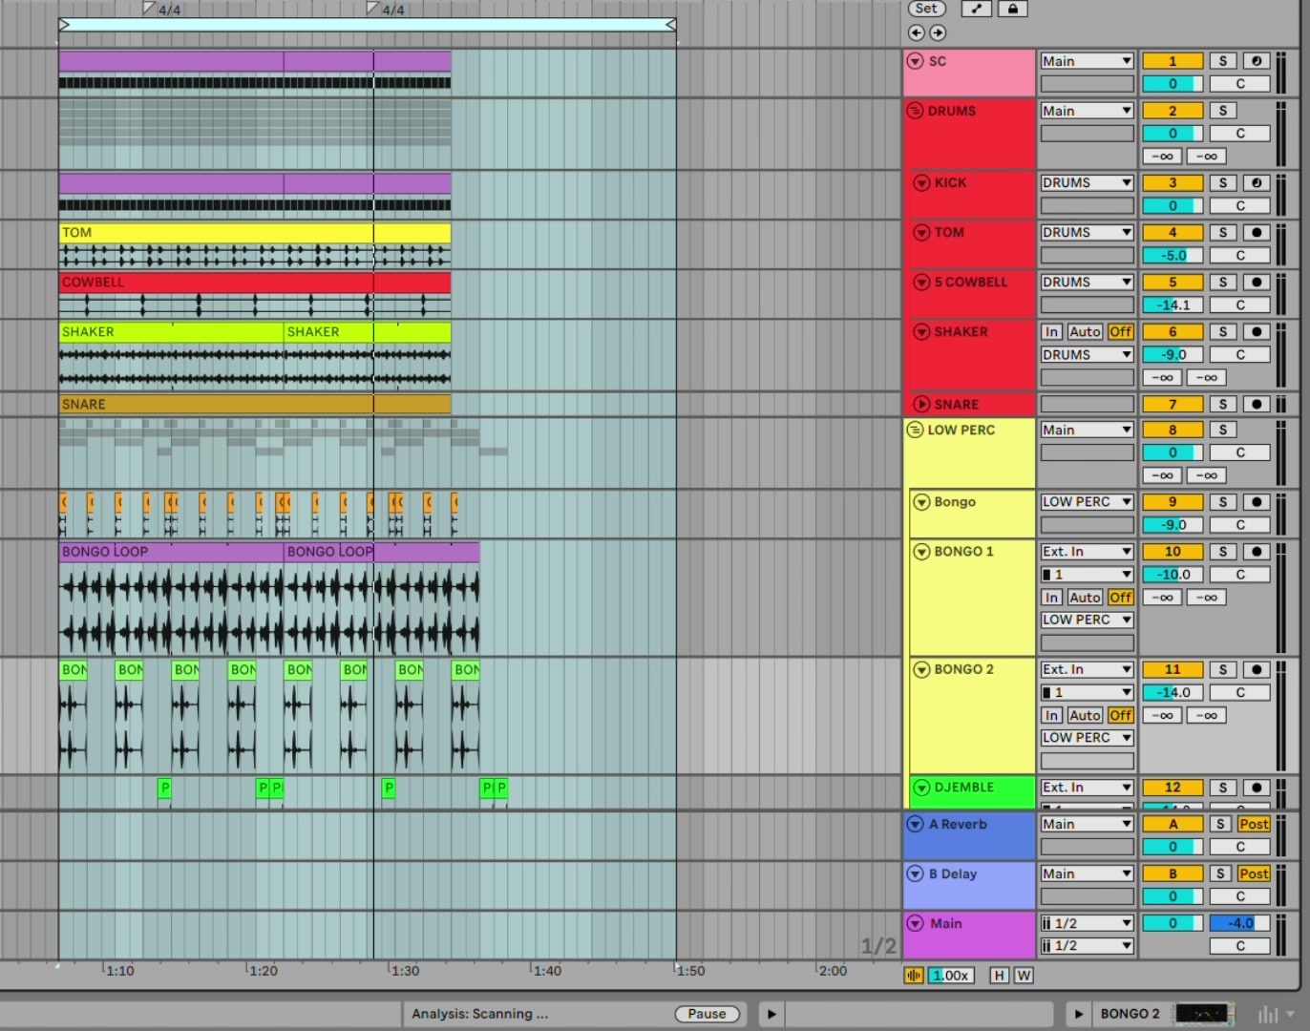
Task: Arm the 5 COWBELL track for recording
Action: [x=1257, y=282]
